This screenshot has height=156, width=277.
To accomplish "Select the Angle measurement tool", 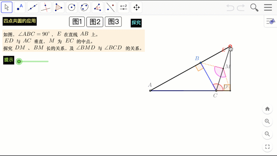I will pyautogui.click(x=98, y=7).
